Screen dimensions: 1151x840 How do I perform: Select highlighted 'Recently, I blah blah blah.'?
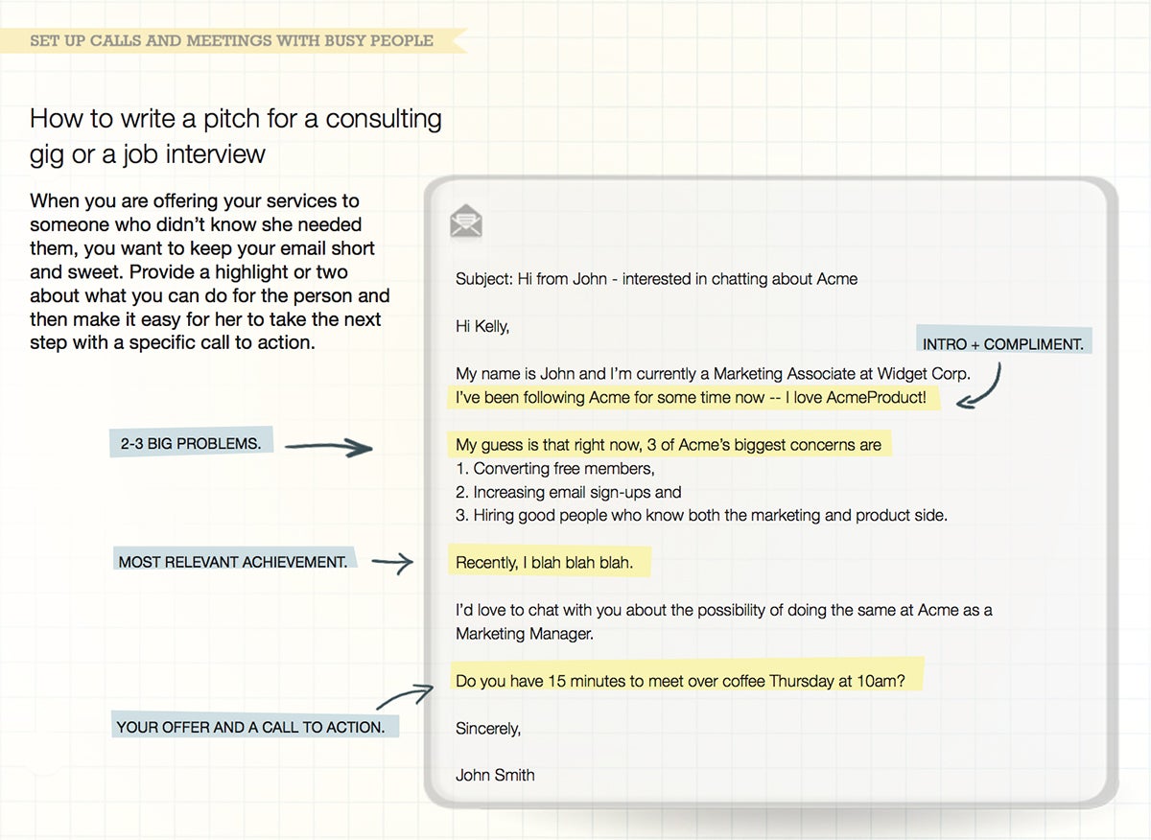pyautogui.click(x=545, y=563)
